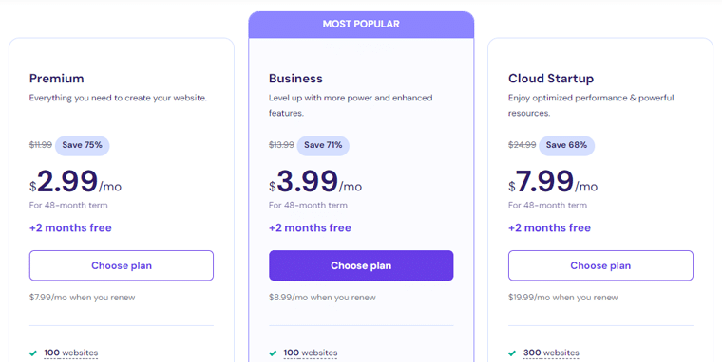Click '+2 months free' under Premium
722x362 pixels.
pyautogui.click(x=70, y=227)
